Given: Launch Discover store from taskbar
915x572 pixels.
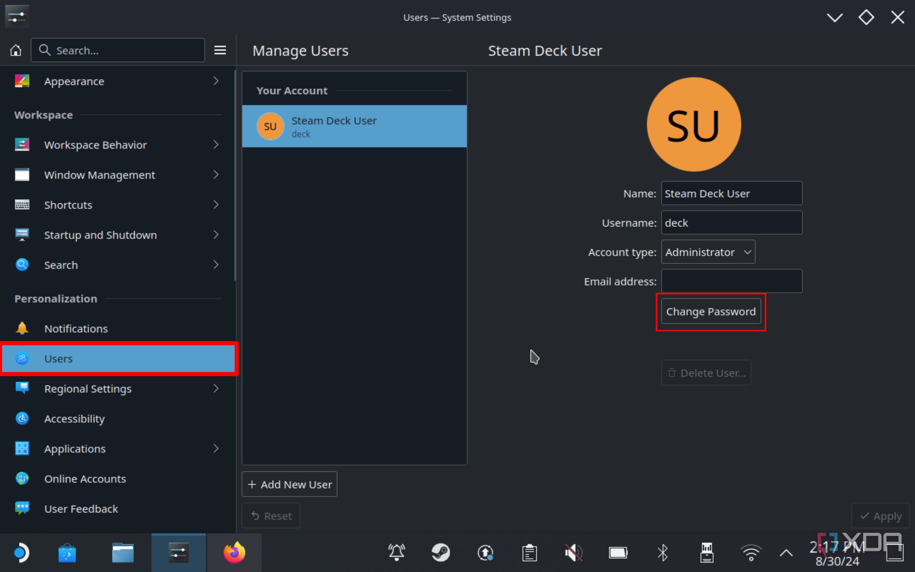Looking at the screenshot, I should (67, 553).
